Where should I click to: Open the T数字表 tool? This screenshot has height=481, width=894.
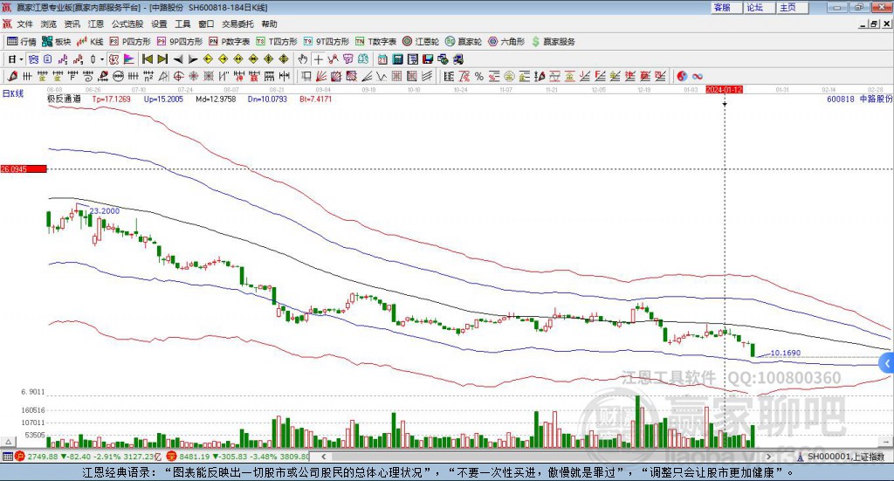coord(376,41)
